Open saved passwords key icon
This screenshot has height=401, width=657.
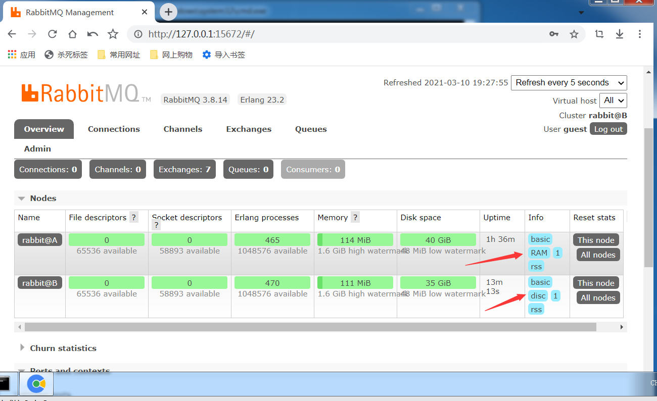tap(554, 34)
